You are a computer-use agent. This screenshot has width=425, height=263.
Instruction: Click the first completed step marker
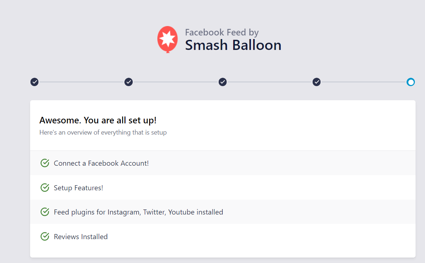pyautogui.click(x=34, y=82)
